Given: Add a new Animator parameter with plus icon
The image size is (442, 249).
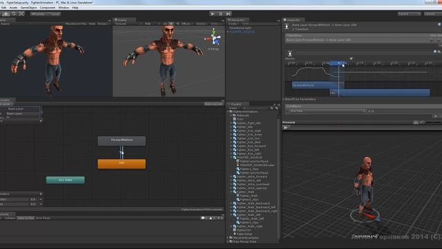Looking at the screenshot, I should click(x=41, y=194).
